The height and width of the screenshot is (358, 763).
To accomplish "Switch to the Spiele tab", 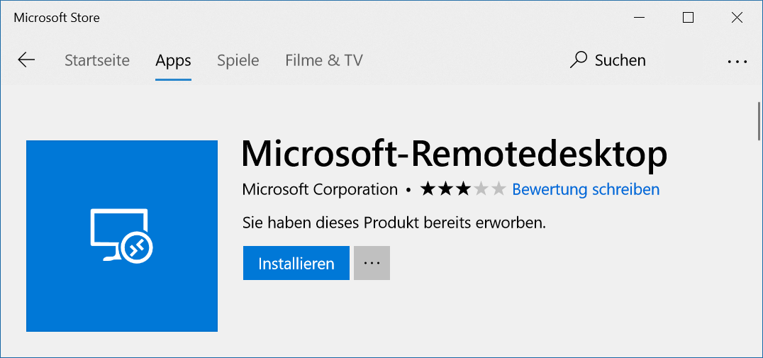I will (x=238, y=60).
